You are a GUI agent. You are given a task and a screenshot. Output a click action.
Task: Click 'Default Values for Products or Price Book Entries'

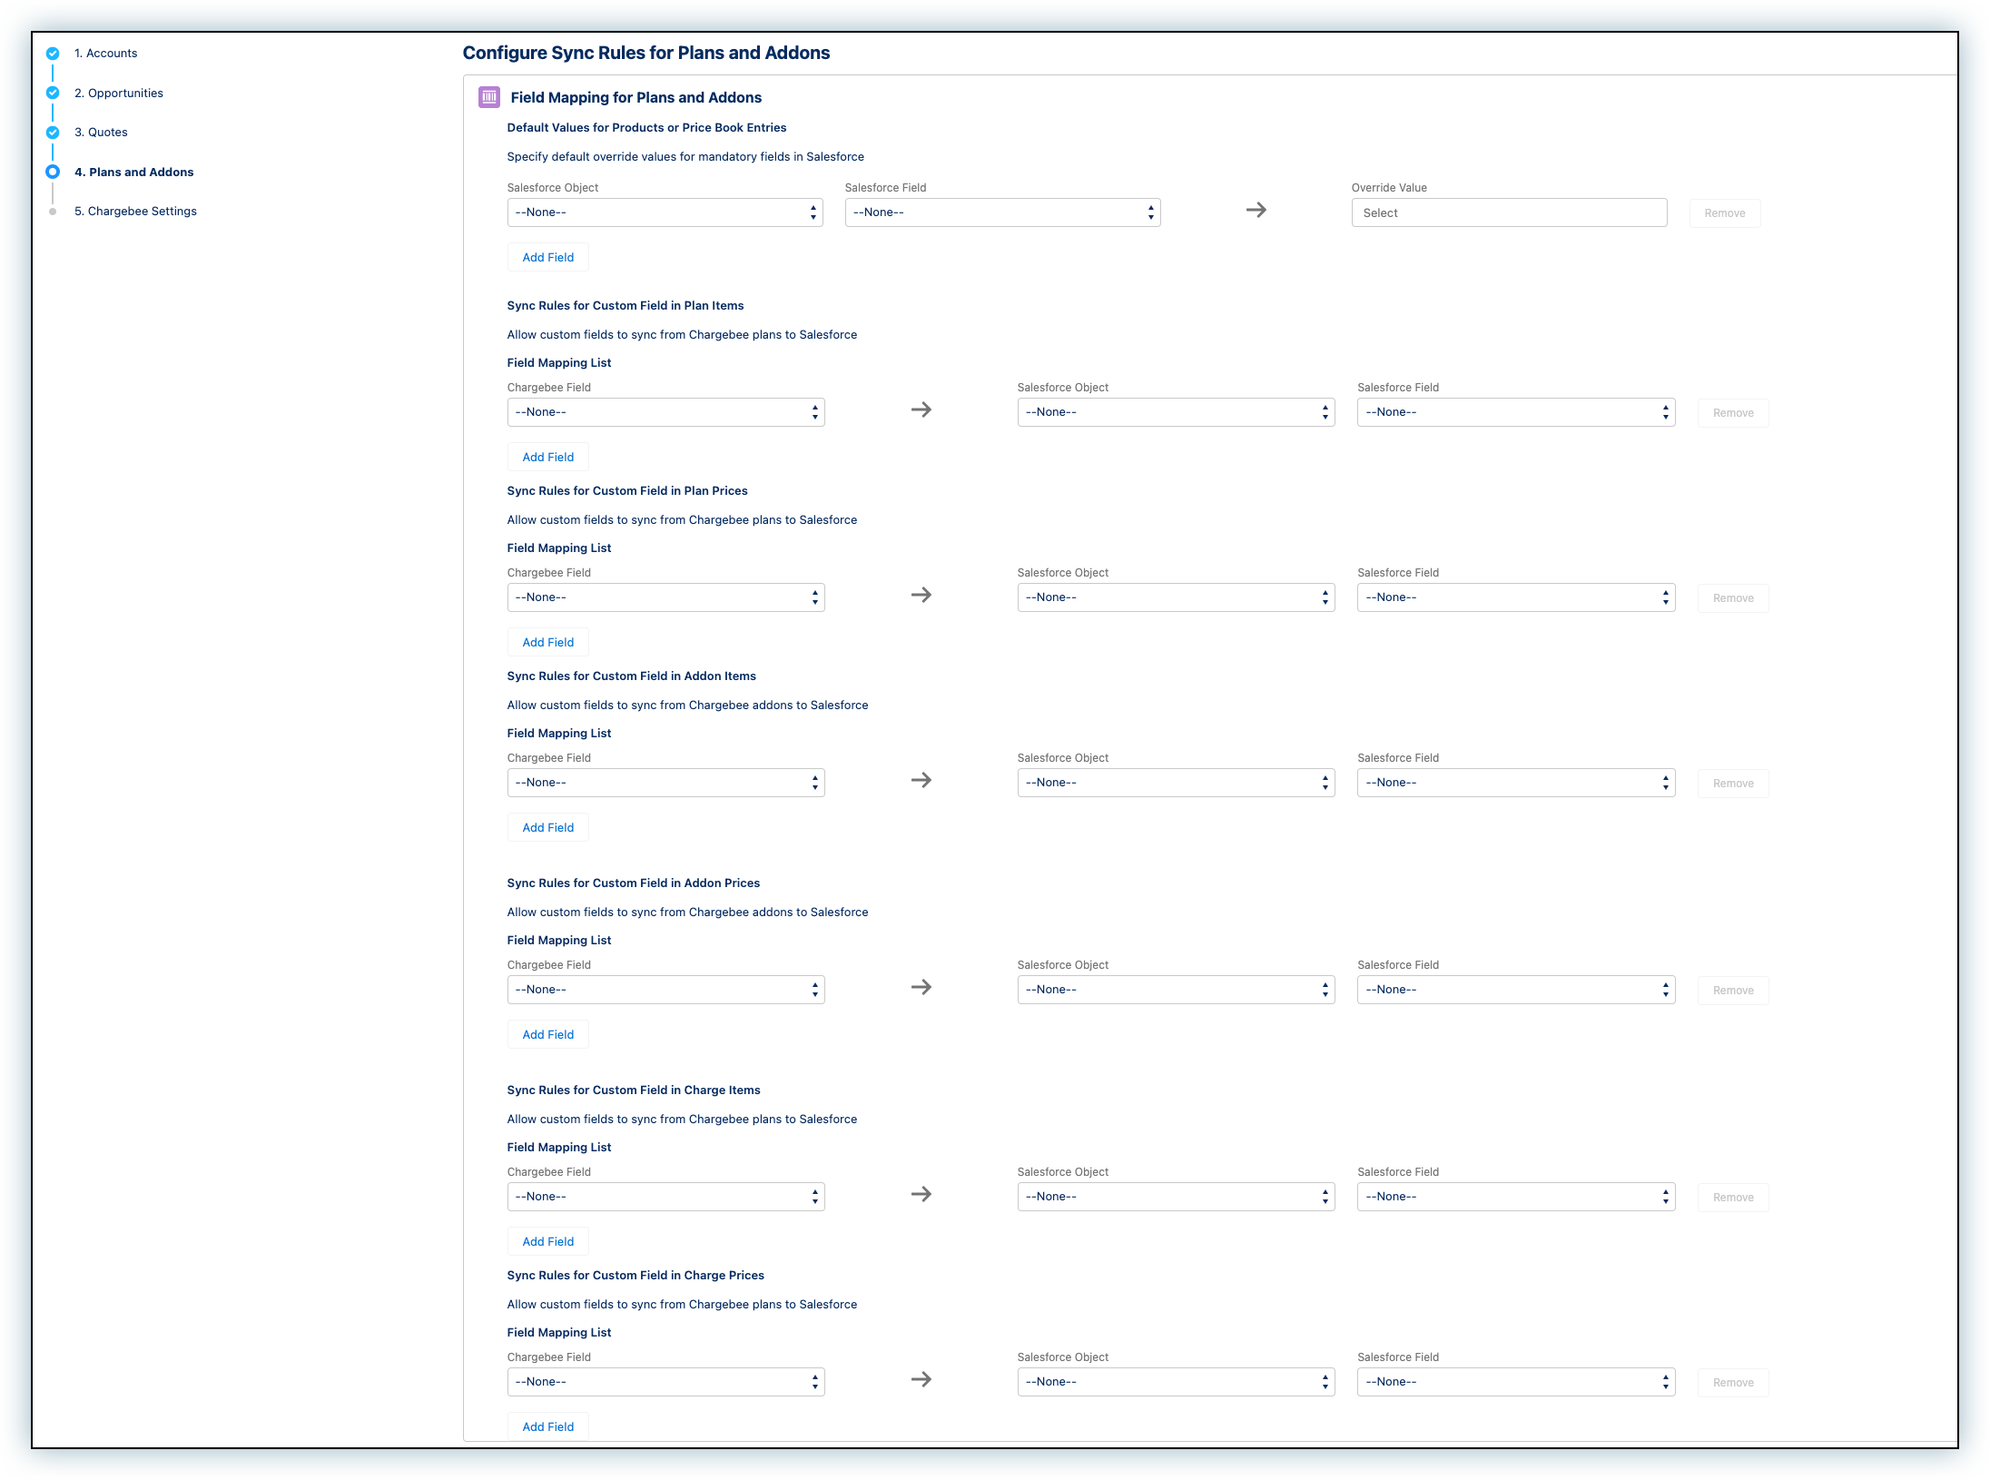pos(646,128)
